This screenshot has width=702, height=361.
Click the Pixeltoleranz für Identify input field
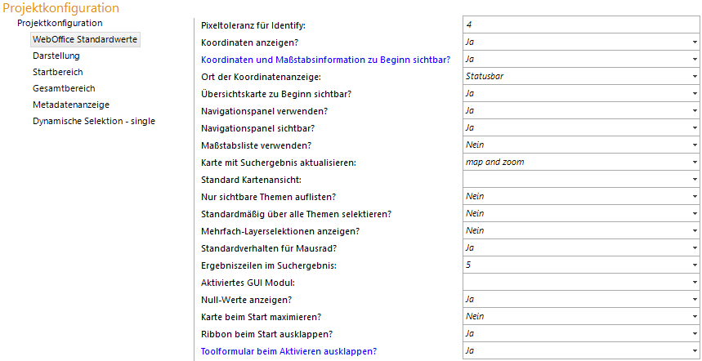[580, 25]
